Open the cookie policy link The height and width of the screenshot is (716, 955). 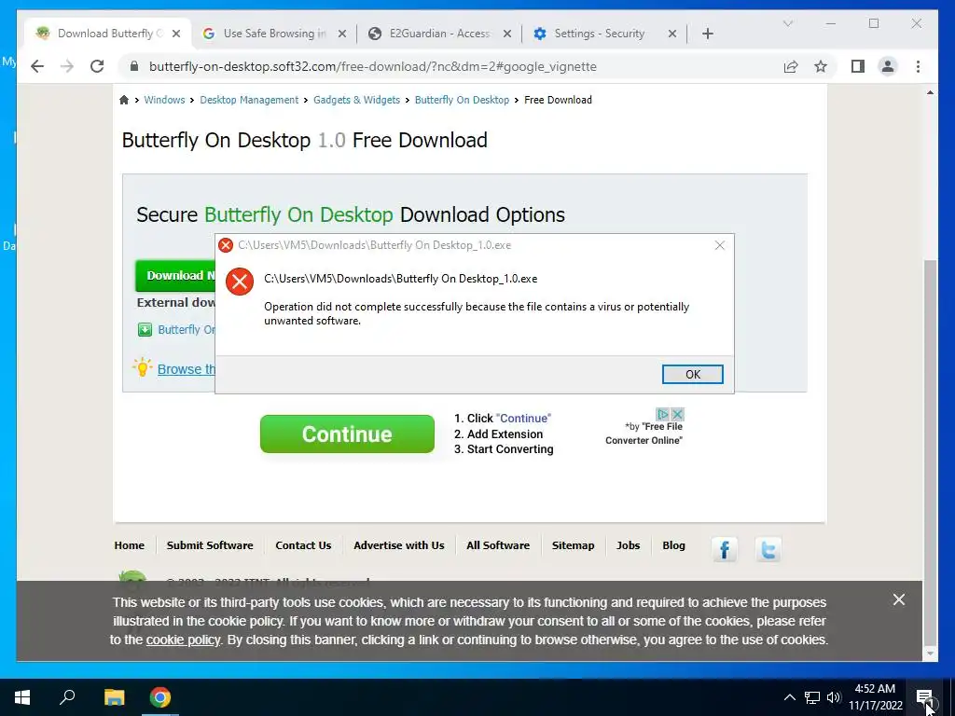tap(183, 640)
